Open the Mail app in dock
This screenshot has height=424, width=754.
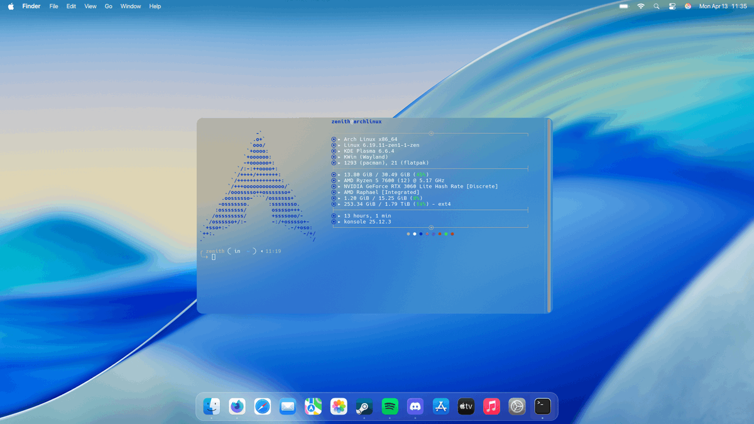pyautogui.click(x=288, y=406)
